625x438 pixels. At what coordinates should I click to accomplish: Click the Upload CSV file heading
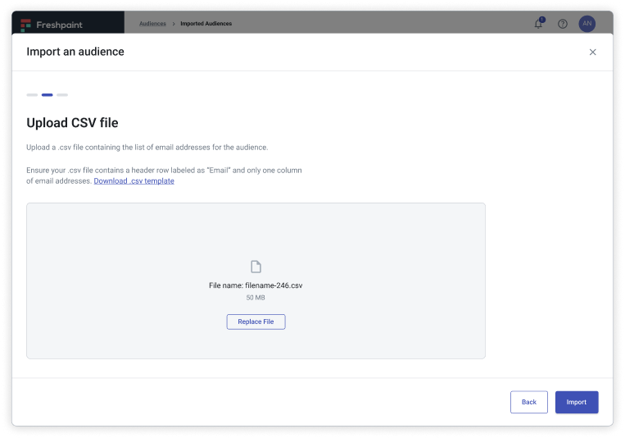coord(72,123)
